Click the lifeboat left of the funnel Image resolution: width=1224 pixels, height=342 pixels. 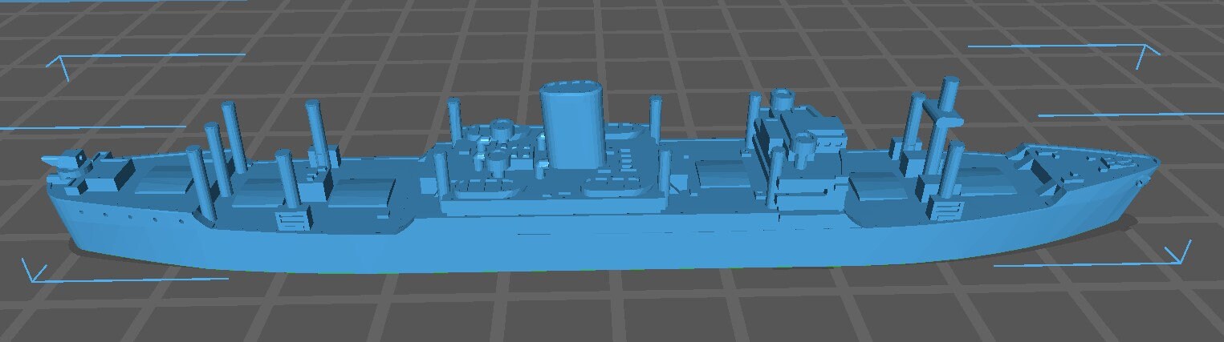[484, 188]
